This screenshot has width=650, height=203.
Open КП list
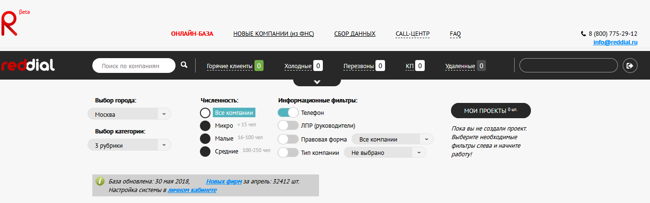click(409, 66)
